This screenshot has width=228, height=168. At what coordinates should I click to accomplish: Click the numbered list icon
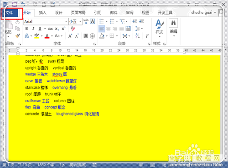[x=112, y=21]
